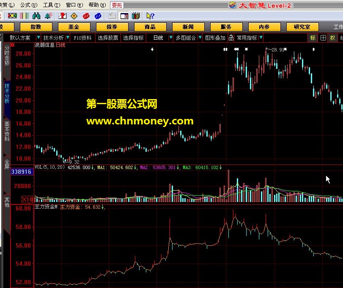Image resolution: width=343 pixels, height=288 pixels.
Task: Toggle the 标 marker button
Action: [x=313, y=38]
